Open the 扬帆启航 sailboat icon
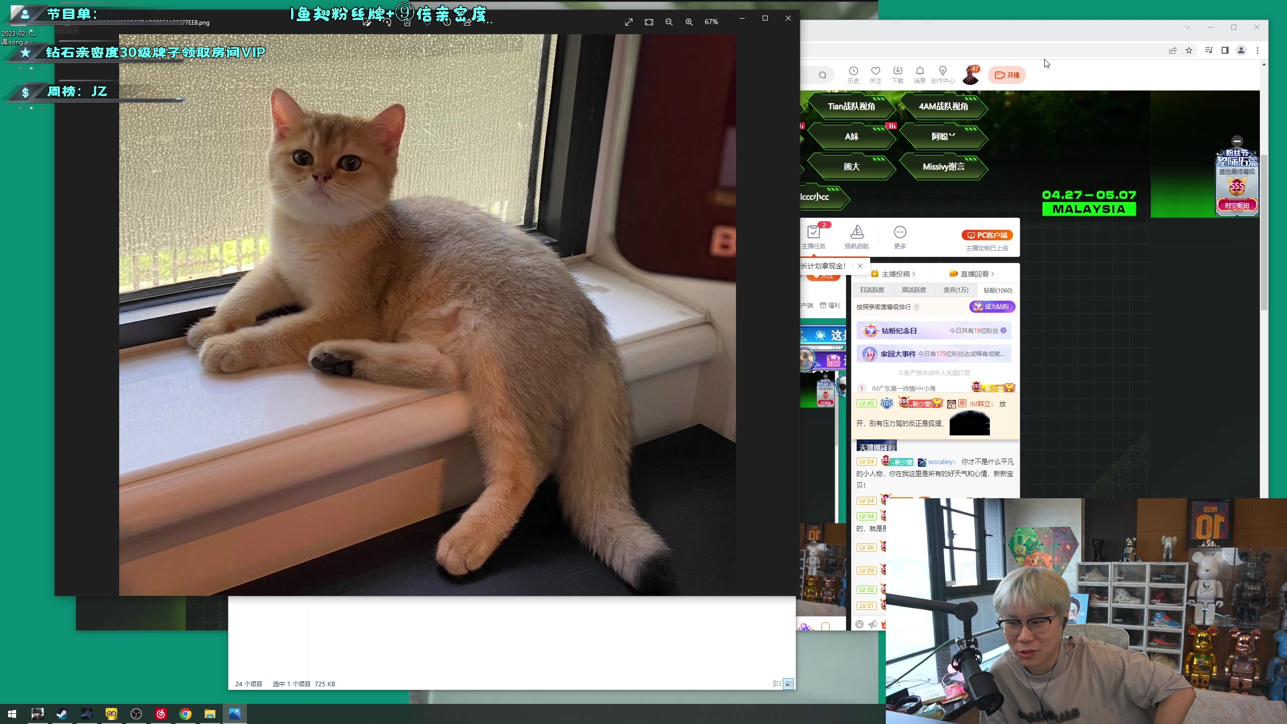The image size is (1287, 724). tap(857, 236)
